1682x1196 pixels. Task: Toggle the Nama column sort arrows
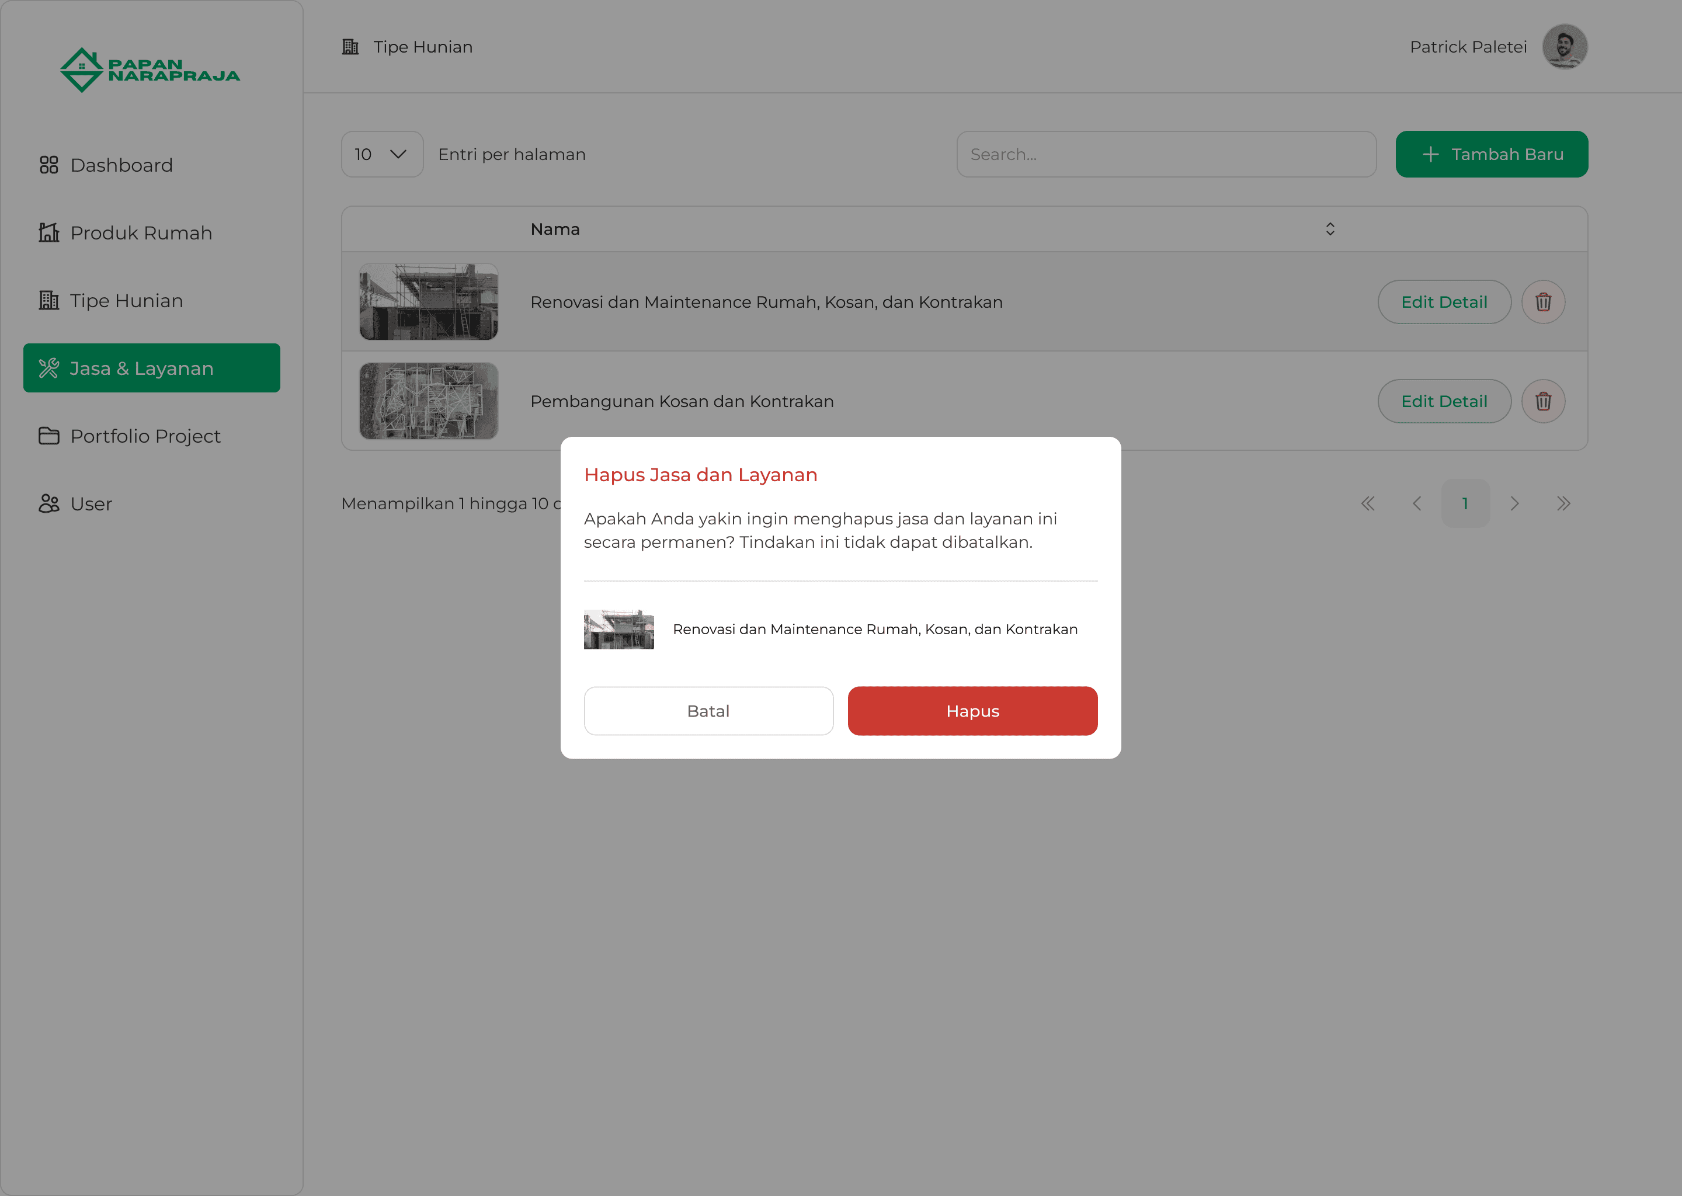[x=1330, y=229]
